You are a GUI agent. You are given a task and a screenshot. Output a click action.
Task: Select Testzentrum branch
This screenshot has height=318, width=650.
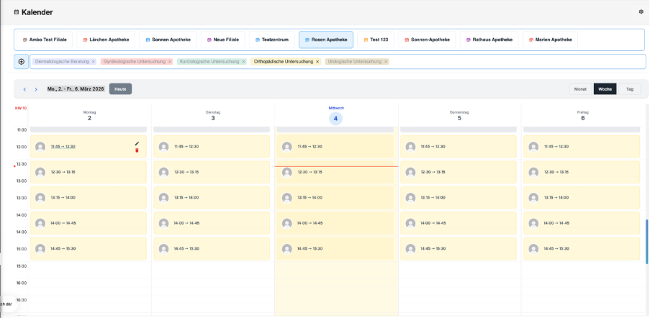[272, 40]
